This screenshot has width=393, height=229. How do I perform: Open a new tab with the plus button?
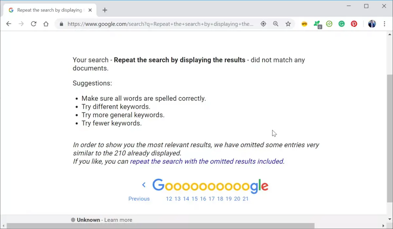click(x=105, y=10)
